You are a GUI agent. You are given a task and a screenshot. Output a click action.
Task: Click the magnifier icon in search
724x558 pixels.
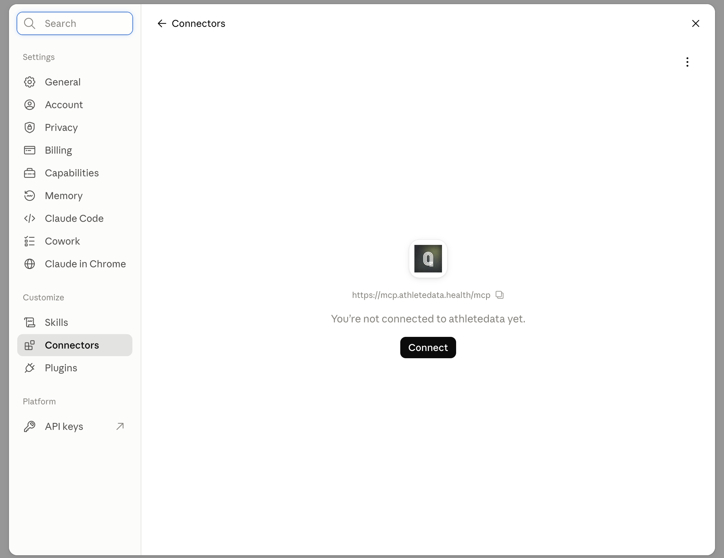(x=30, y=23)
